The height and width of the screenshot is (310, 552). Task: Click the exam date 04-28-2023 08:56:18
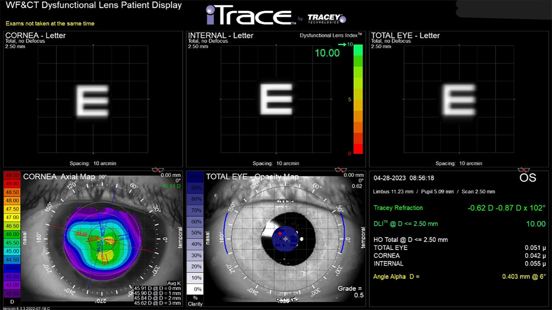click(x=404, y=178)
